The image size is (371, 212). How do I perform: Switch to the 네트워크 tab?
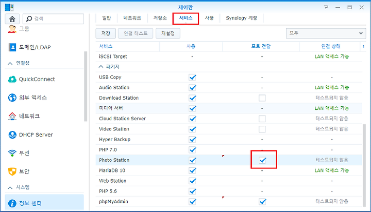pos(132,18)
